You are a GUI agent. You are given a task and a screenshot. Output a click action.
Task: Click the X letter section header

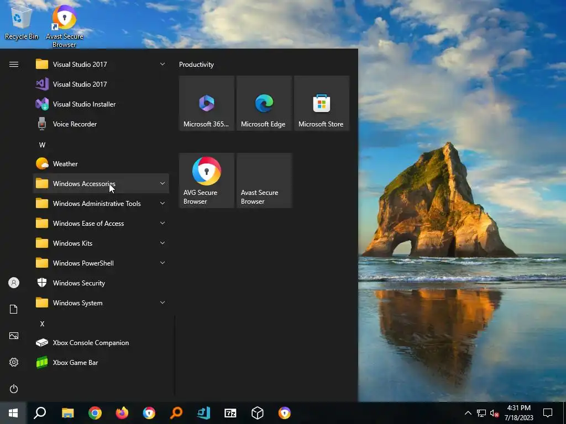point(42,324)
